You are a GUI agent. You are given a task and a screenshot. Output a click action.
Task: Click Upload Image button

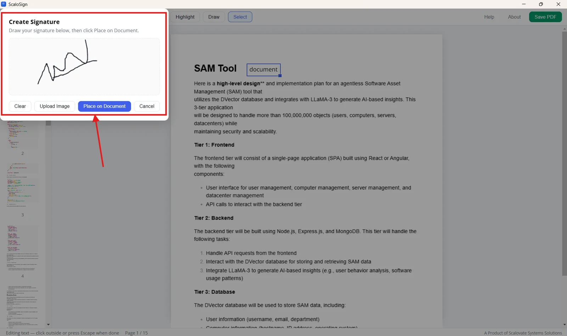[x=55, y=106]
